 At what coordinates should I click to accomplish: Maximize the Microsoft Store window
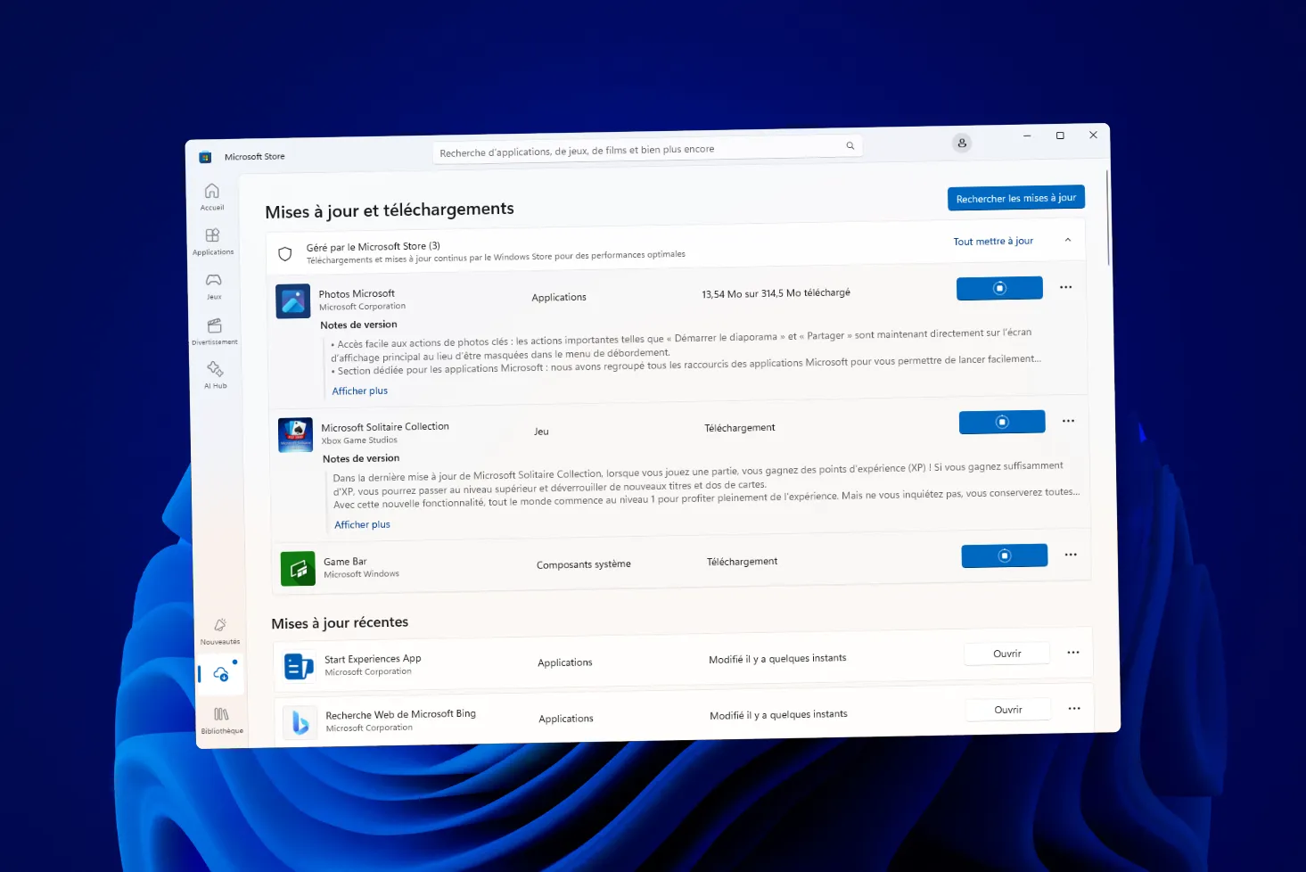1060,136
